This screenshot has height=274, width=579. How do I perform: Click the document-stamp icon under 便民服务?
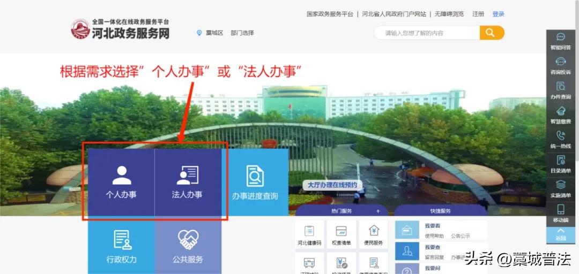(x=374, y=263)
